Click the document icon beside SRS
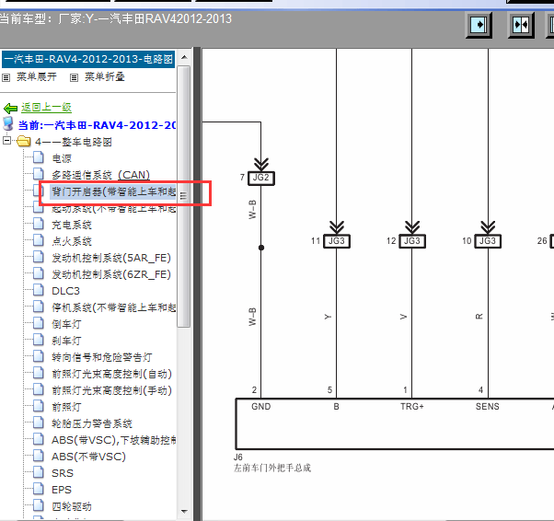Screen dimensions: 554x521 pos(39,472)
